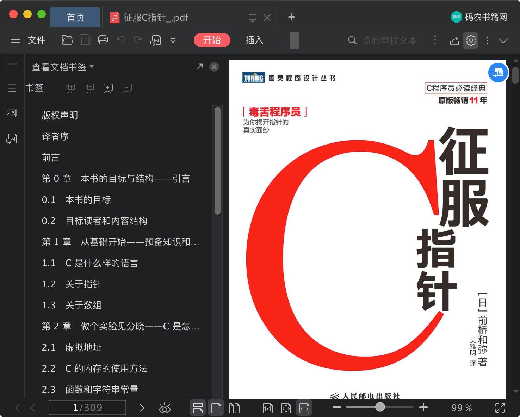Collapse the sidebar handle at top
The image size is (520, 417).
[x=13, y=64]
